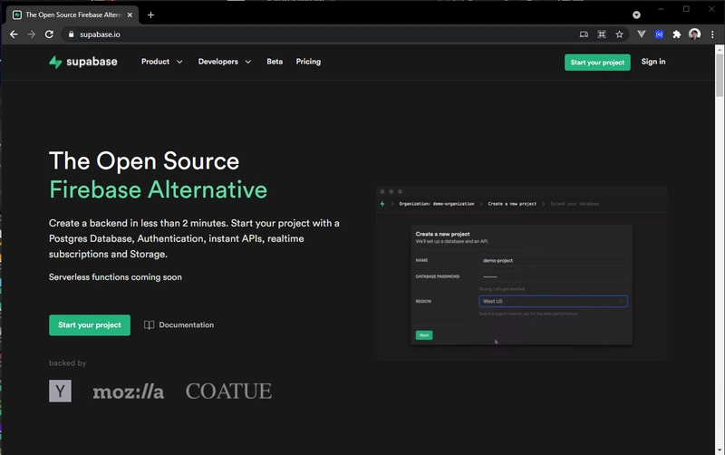The height and width of the screenshot is (455, 725).
Task: Click the tab search dropdown circle icon
Action: point(637,15)
